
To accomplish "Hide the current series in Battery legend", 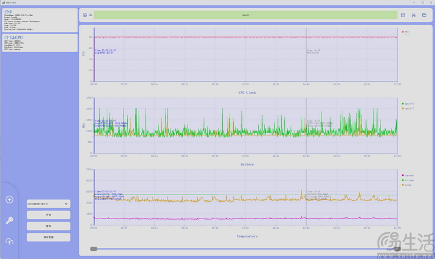I will coord(408,174).
